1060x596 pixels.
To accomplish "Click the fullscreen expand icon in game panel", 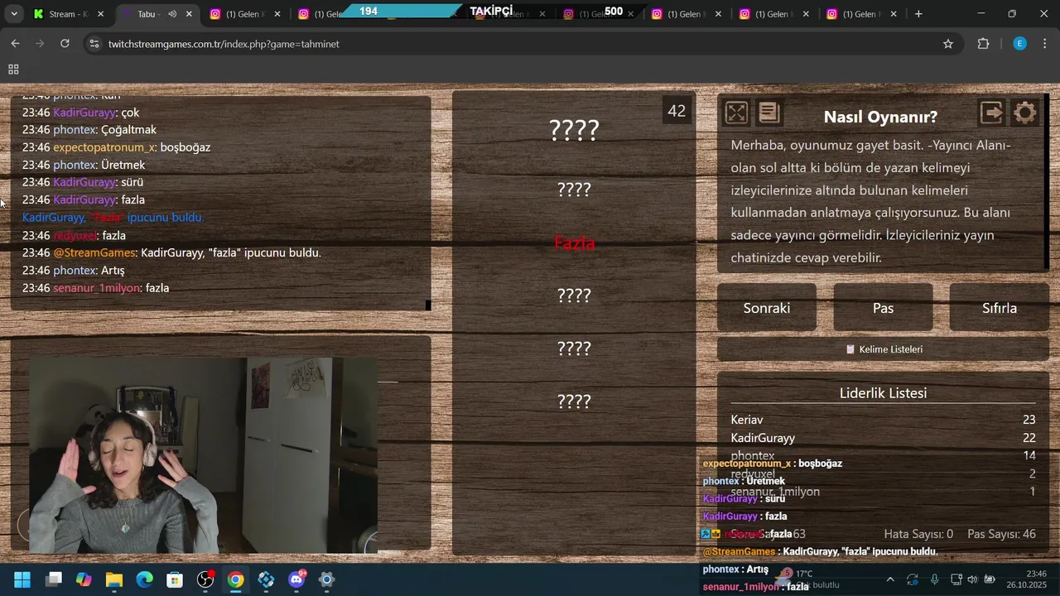I will click(x=736, y=113).
